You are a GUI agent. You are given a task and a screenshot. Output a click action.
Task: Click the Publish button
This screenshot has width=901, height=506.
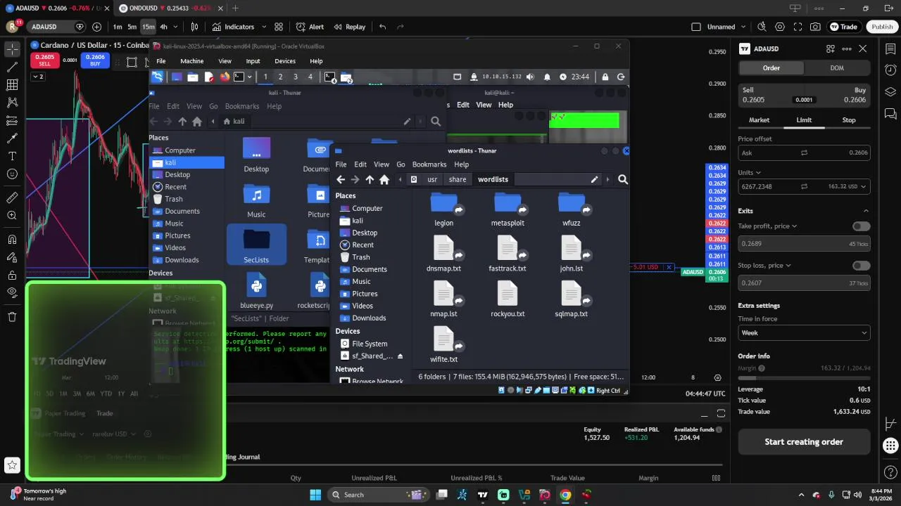point(882,27)
